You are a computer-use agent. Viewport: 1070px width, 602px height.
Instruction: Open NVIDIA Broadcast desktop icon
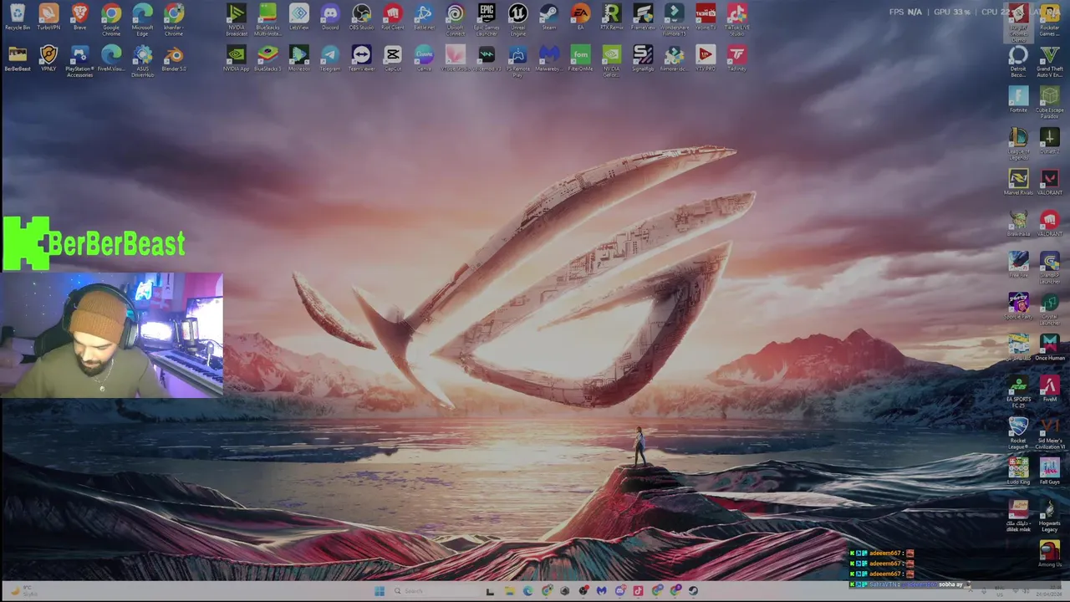237,20
